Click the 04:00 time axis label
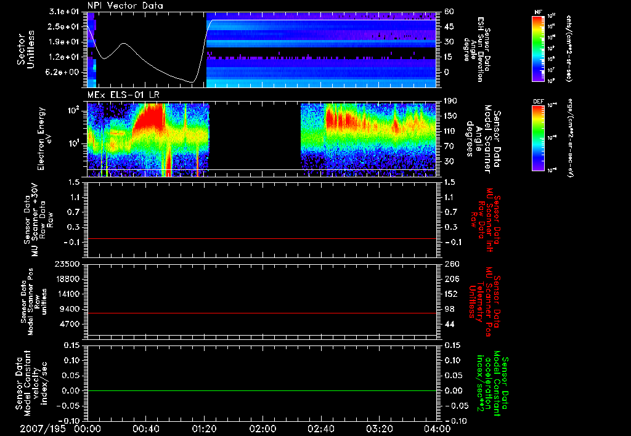 tap(438, 429)
